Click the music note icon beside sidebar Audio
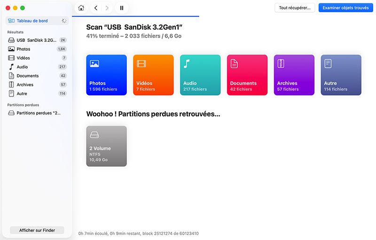The height and width of the screenshot is (240, 376). (x=11, y=67)
